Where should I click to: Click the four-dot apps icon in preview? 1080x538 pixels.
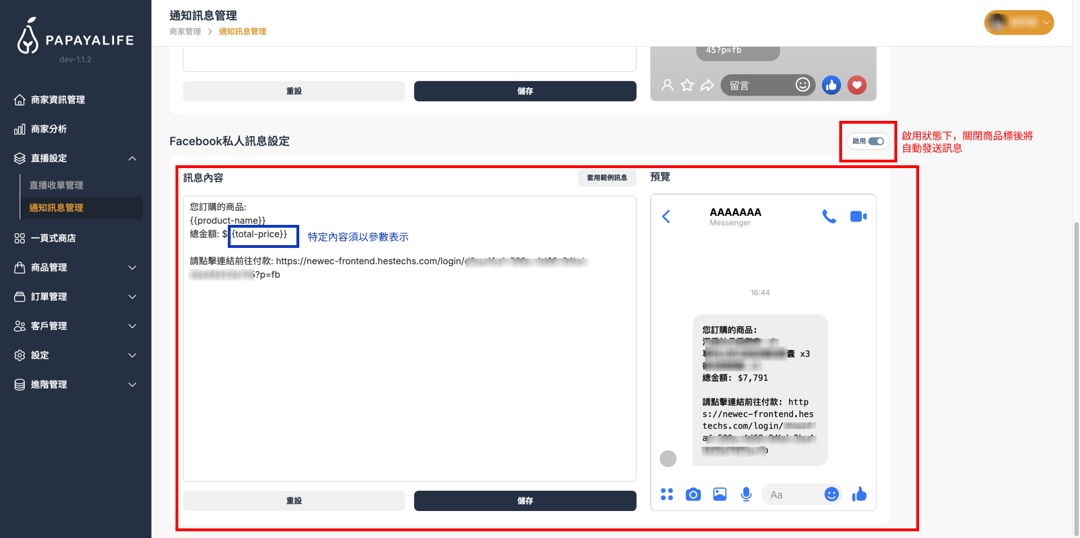(x=667, y=495)
